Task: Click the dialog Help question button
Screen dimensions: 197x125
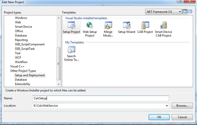Action: click(x=181, y=1)
